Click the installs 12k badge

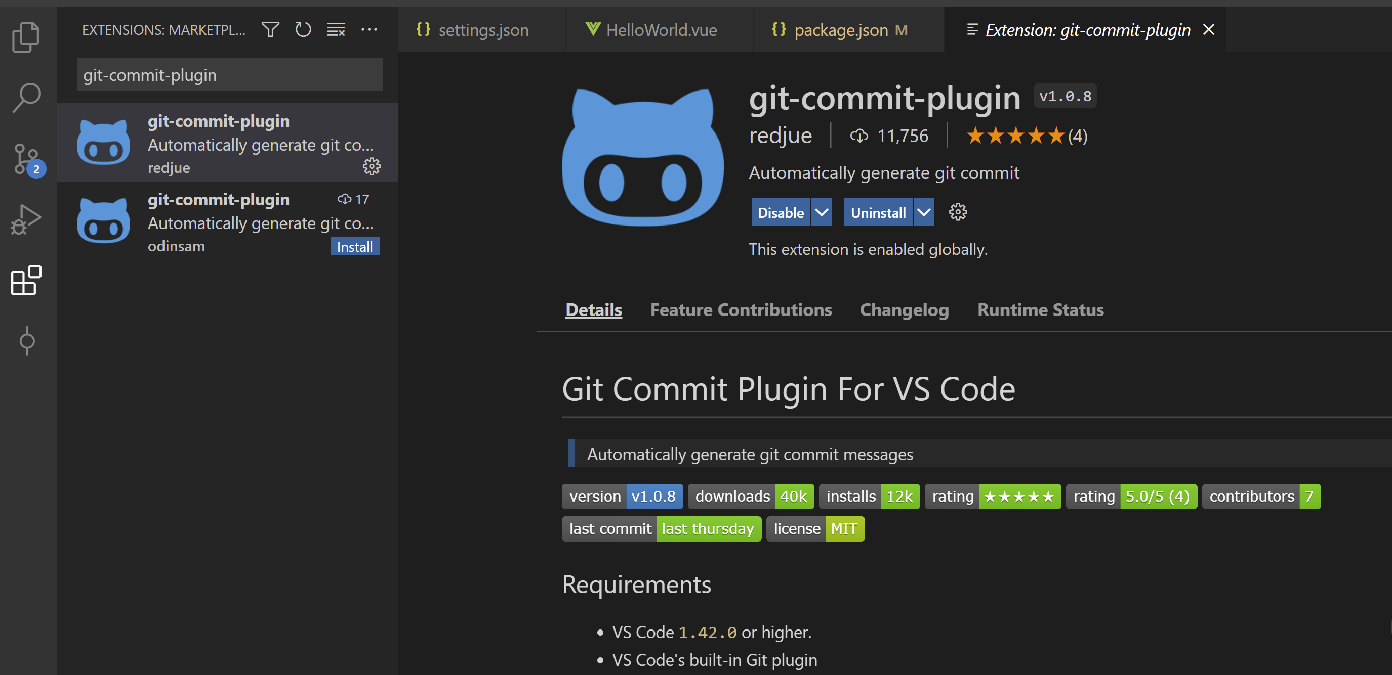coord(869,496)
